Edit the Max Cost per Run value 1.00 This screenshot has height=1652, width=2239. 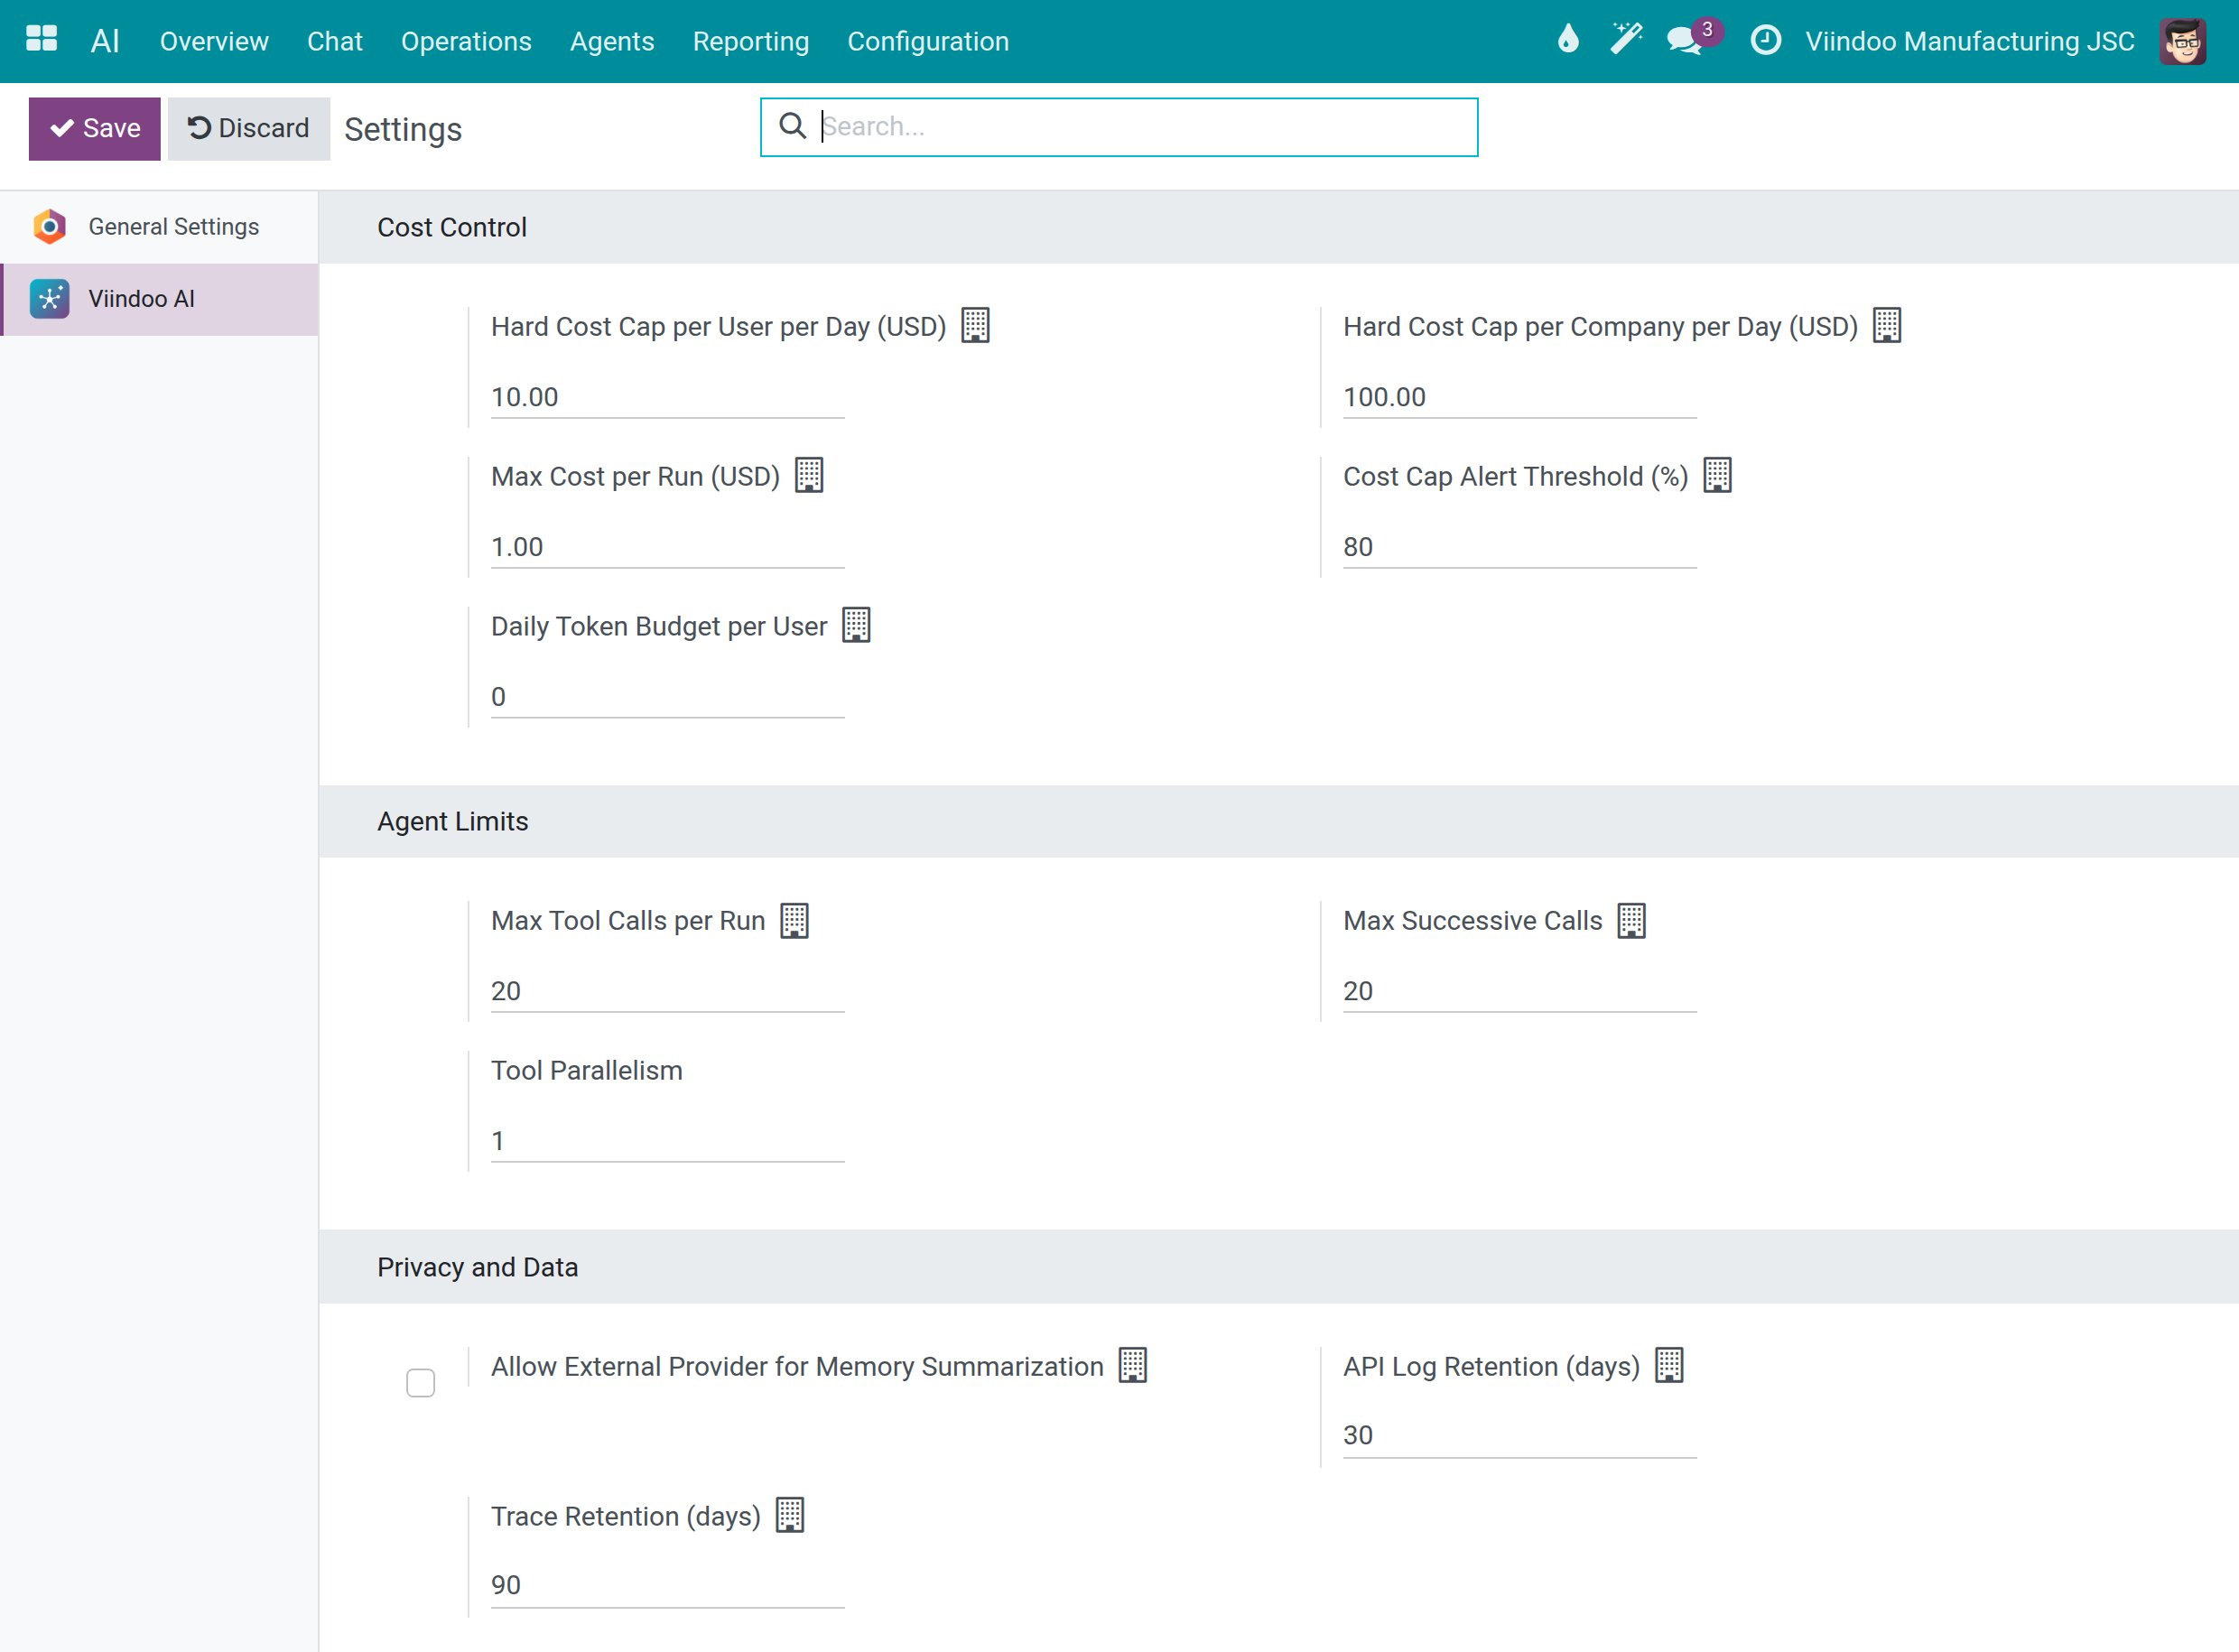667,547
